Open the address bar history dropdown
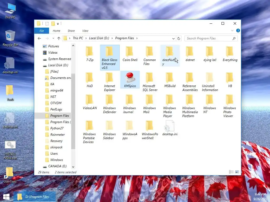 pyautogui.click(x=173, y=38)
